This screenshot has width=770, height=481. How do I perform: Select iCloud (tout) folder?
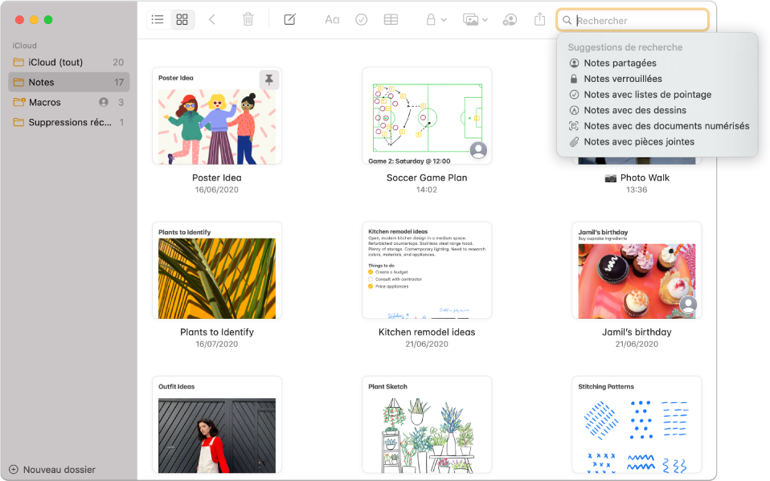pyautogui.click(x=69, y=63)
